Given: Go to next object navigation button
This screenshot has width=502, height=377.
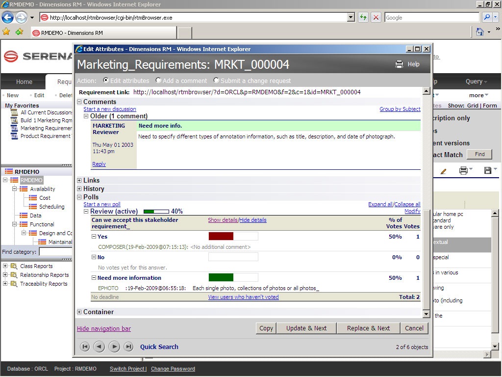Looking at the screenshot, I should (114, 347).
